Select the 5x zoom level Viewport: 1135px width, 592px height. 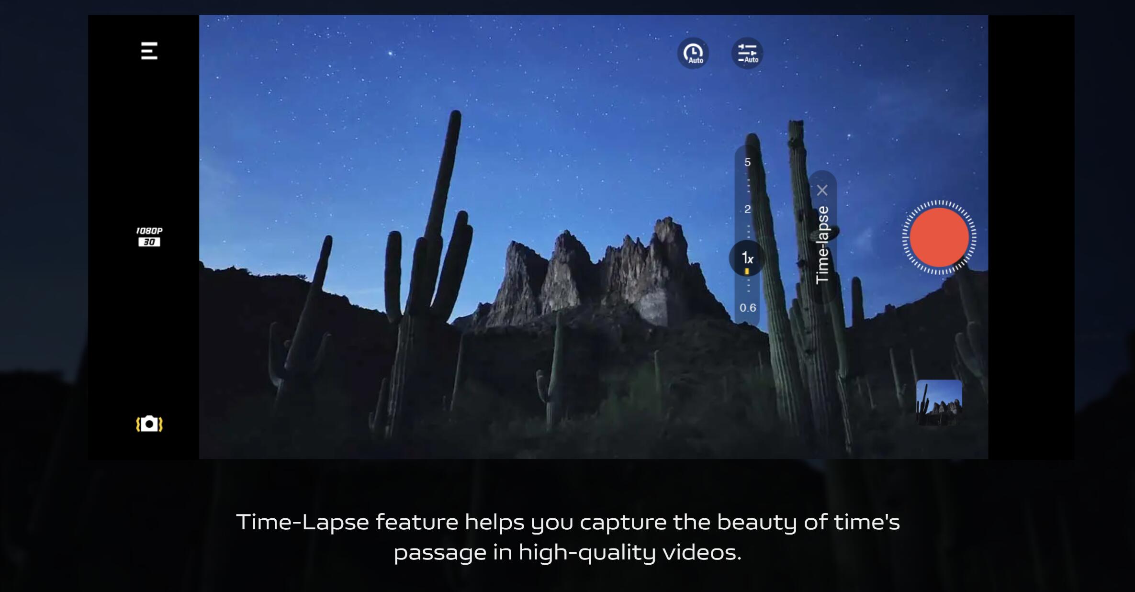[x=747, y=162]
